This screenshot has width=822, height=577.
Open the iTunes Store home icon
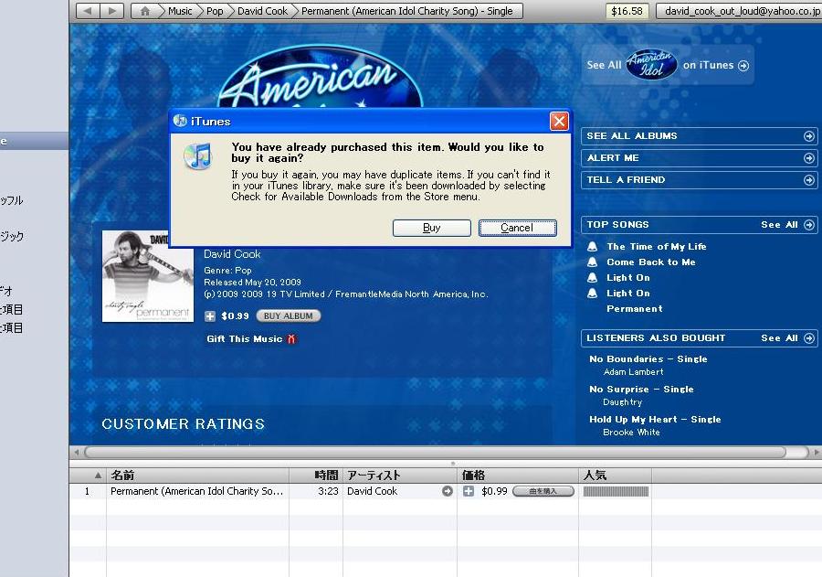(144, 10)
